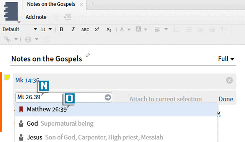Toggle ABC small caps formatting
Viewport: 245px width, 142px height.
pos(85,29)
